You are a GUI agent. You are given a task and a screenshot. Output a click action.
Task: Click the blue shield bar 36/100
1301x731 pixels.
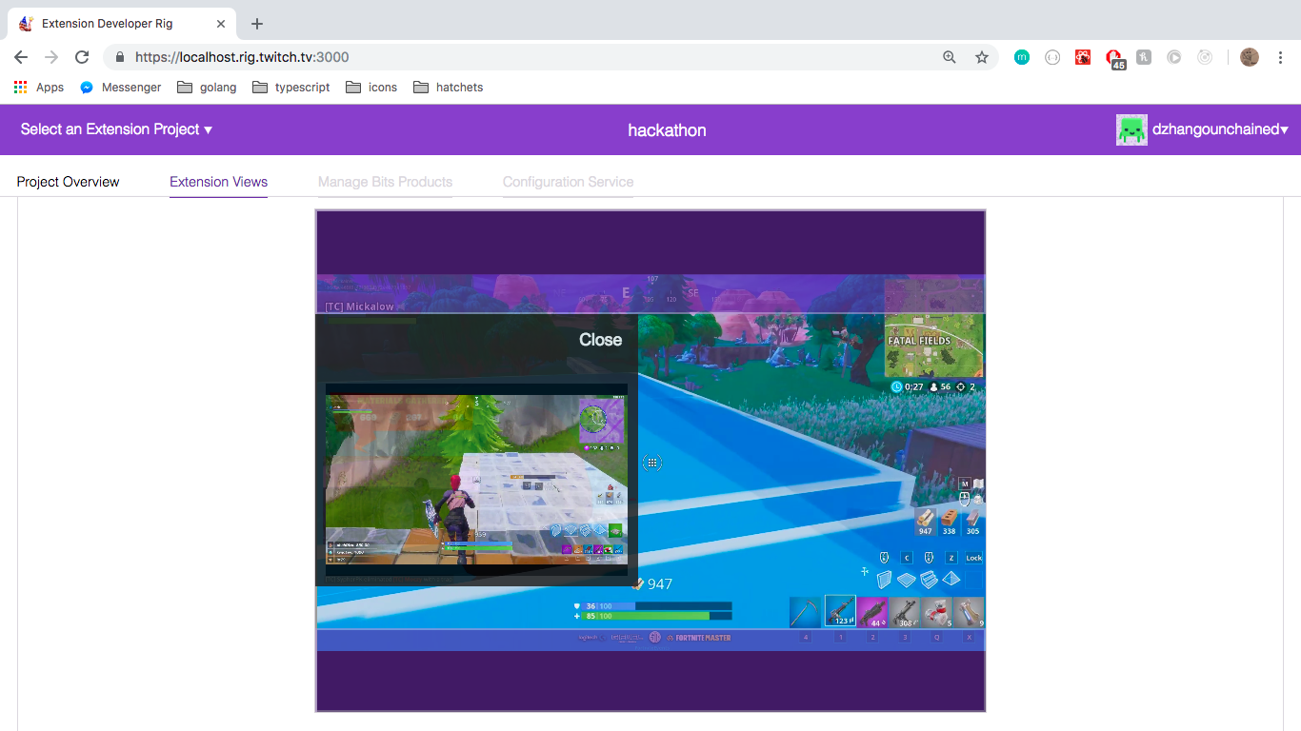point(658,605)
